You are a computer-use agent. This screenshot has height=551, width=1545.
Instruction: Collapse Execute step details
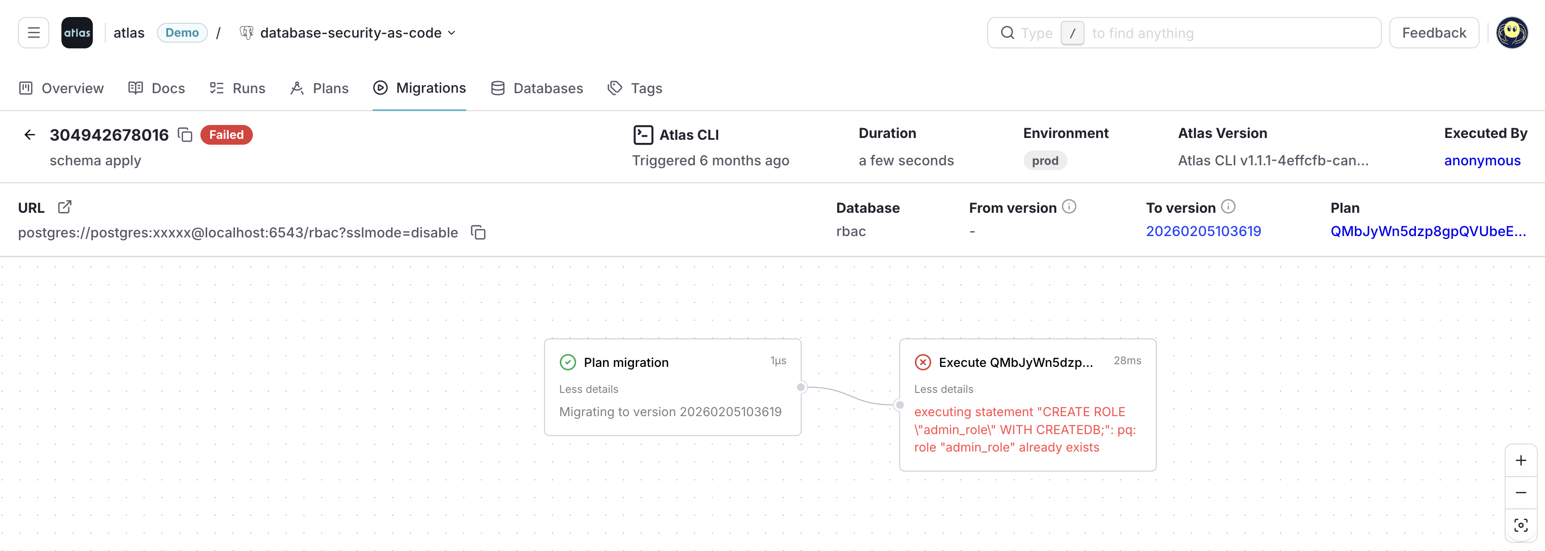943,389
